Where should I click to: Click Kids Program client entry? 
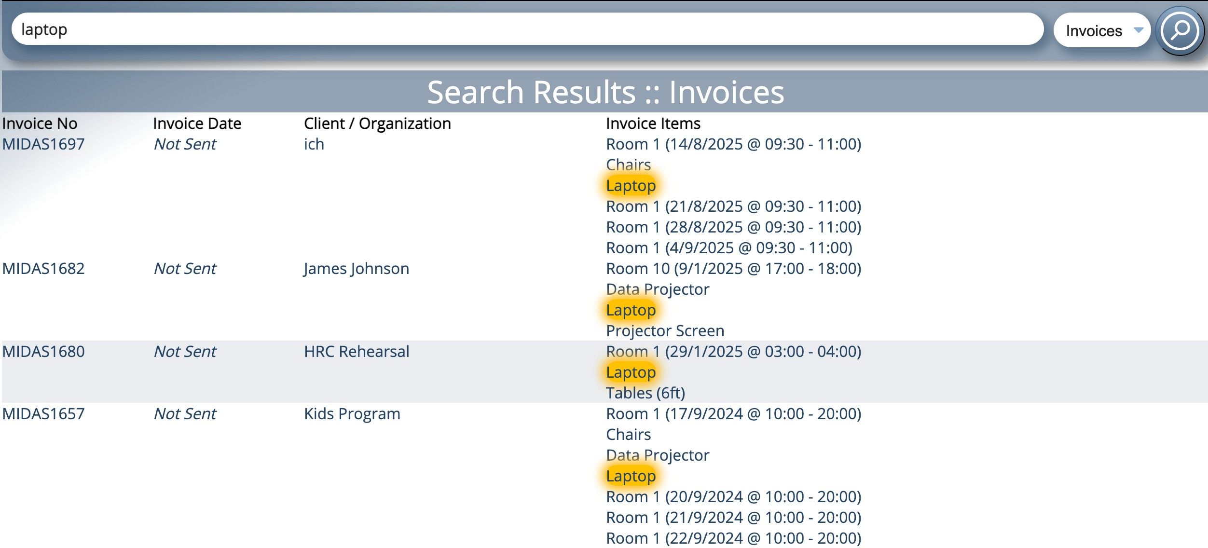[352, 414]
